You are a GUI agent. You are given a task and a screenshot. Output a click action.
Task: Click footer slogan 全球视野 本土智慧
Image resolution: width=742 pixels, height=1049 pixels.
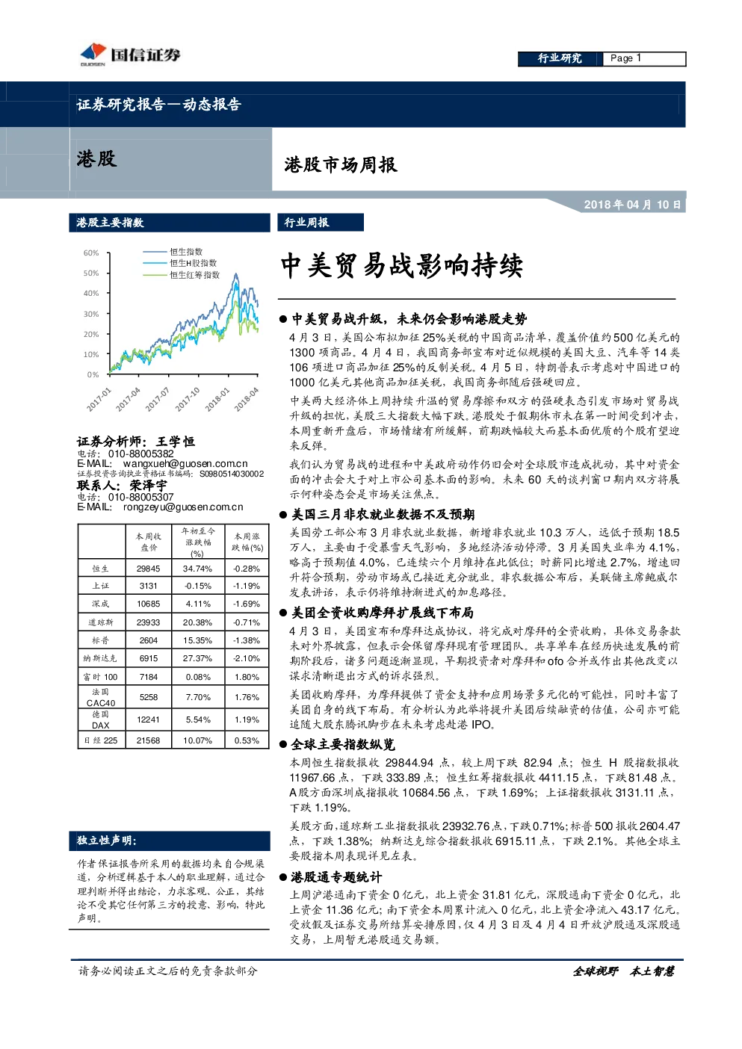click(x=623, y=971)
